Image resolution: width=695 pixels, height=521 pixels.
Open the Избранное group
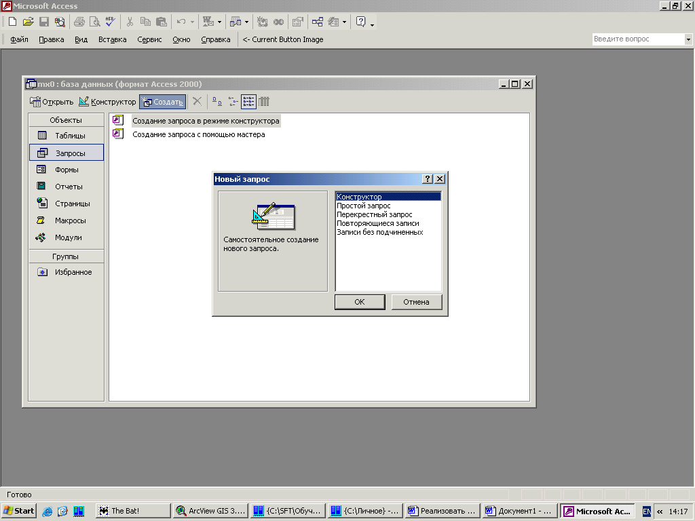tap(66, 272)
